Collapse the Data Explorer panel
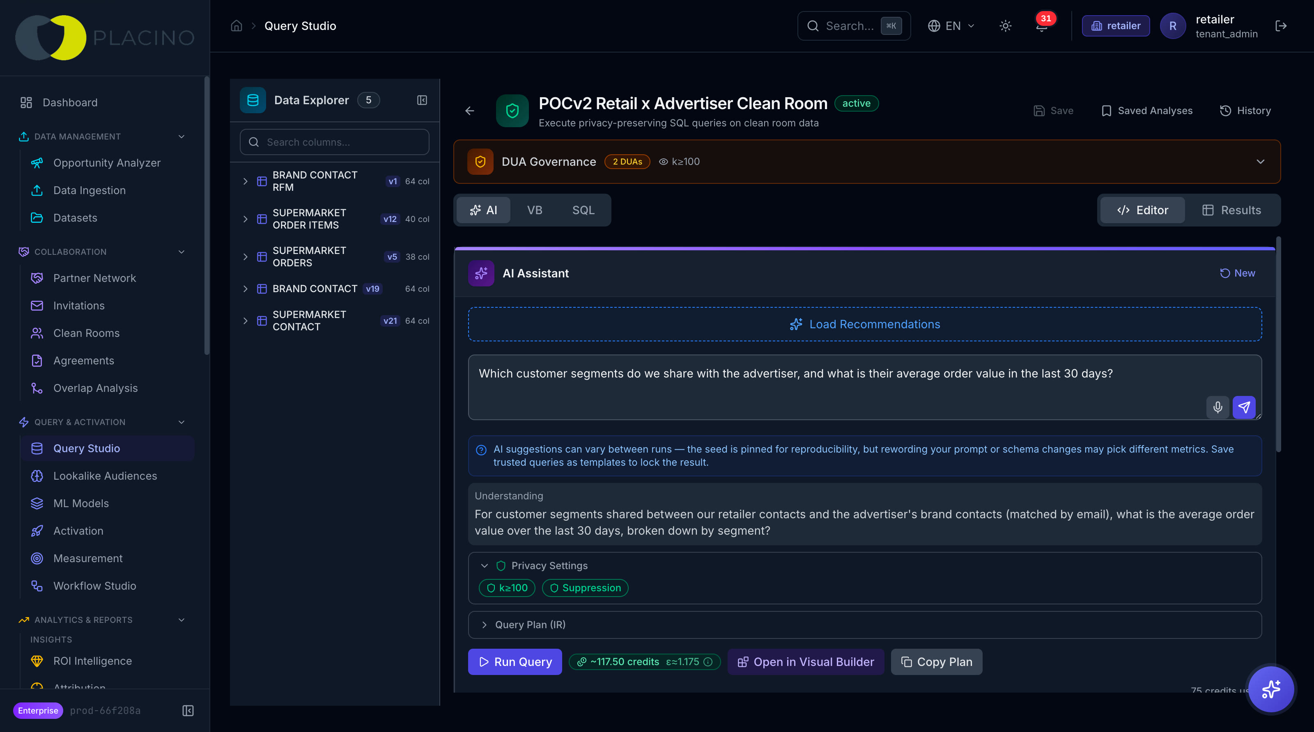The height and width of the screenshot is (732, 1314). pyautogui.click(x=422, y=100)
